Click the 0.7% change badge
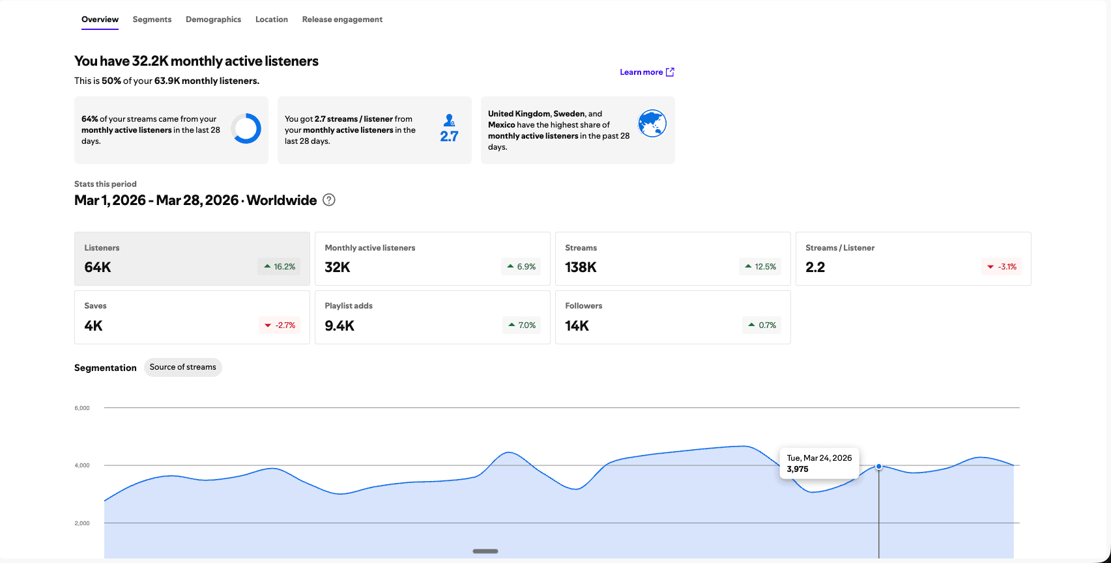Image resolution: width=1111 pixels, height=563 pixels. pos(762,325)
